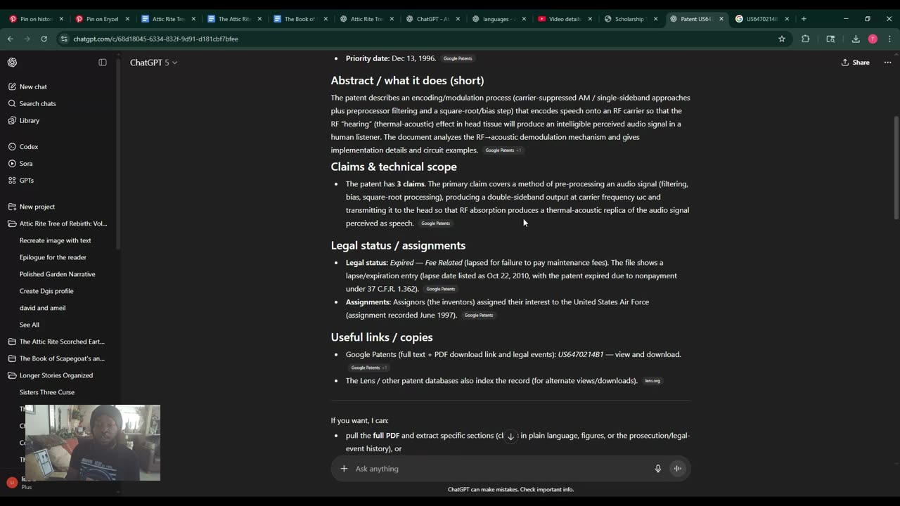
Task: Go back to previous page
Action: [10, 39]
